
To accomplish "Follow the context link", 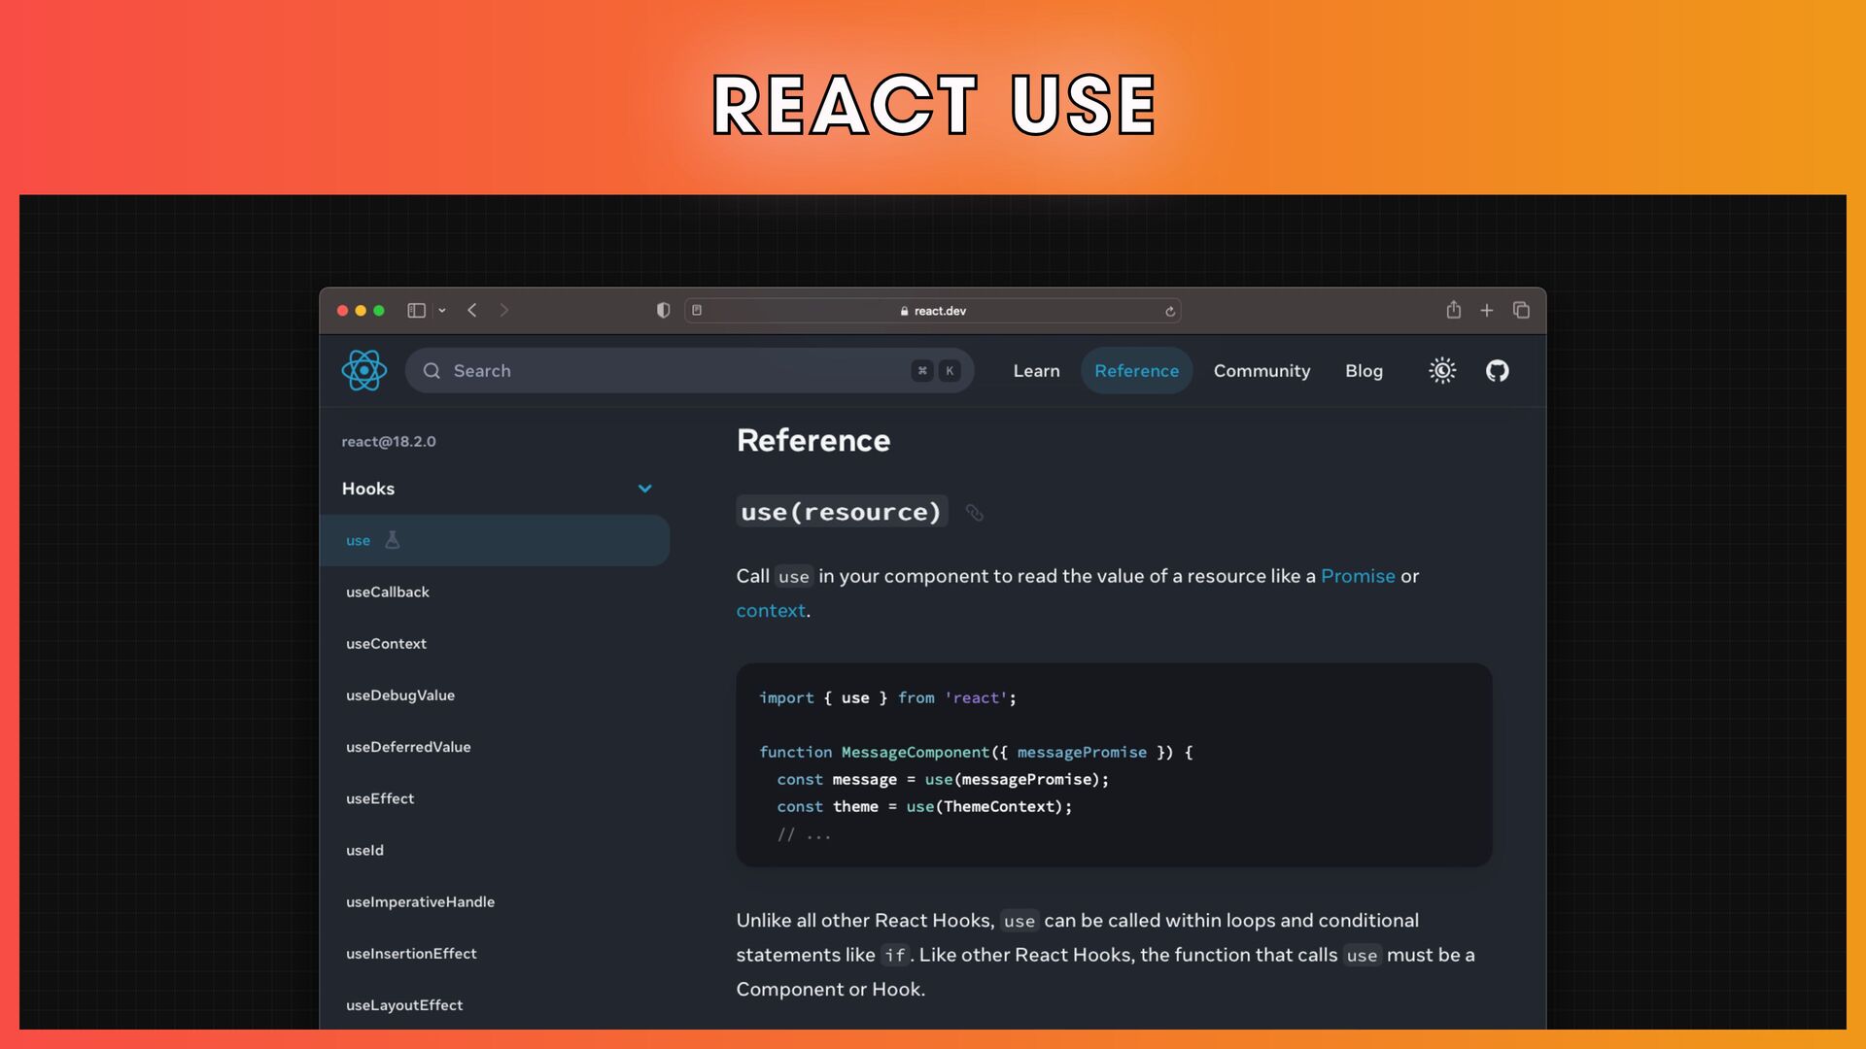I will 771,611.
